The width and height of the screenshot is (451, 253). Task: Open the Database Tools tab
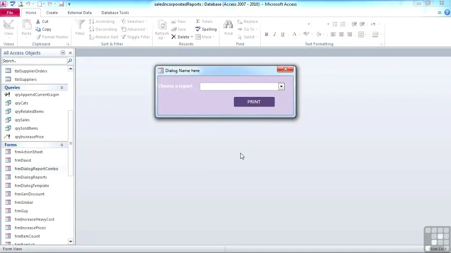115,13
